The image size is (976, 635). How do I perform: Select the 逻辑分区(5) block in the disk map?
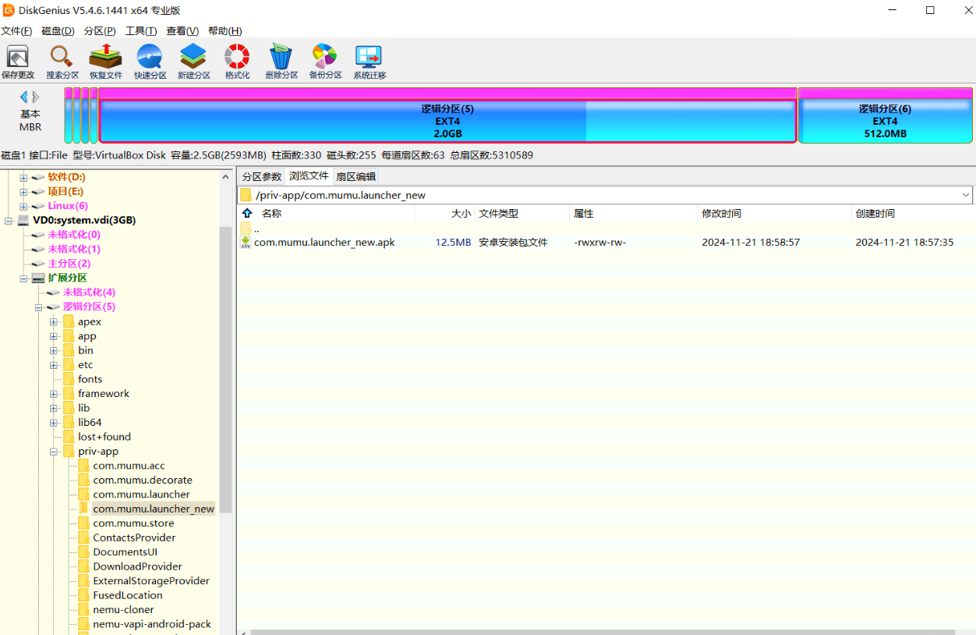447,115
